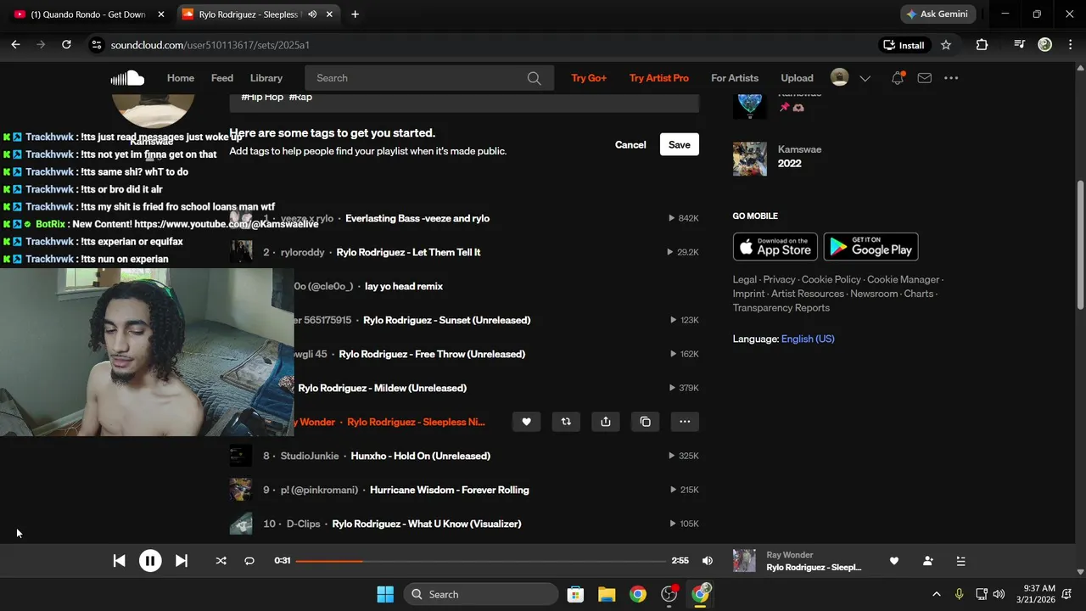
Task: Go back in the browser
Action: (15, 45)
